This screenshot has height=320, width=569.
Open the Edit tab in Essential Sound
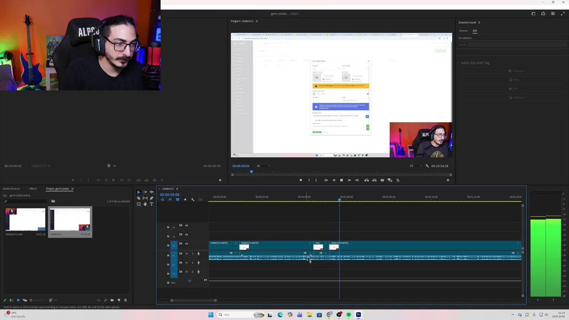pyautogui.click(x=475, y=31)
